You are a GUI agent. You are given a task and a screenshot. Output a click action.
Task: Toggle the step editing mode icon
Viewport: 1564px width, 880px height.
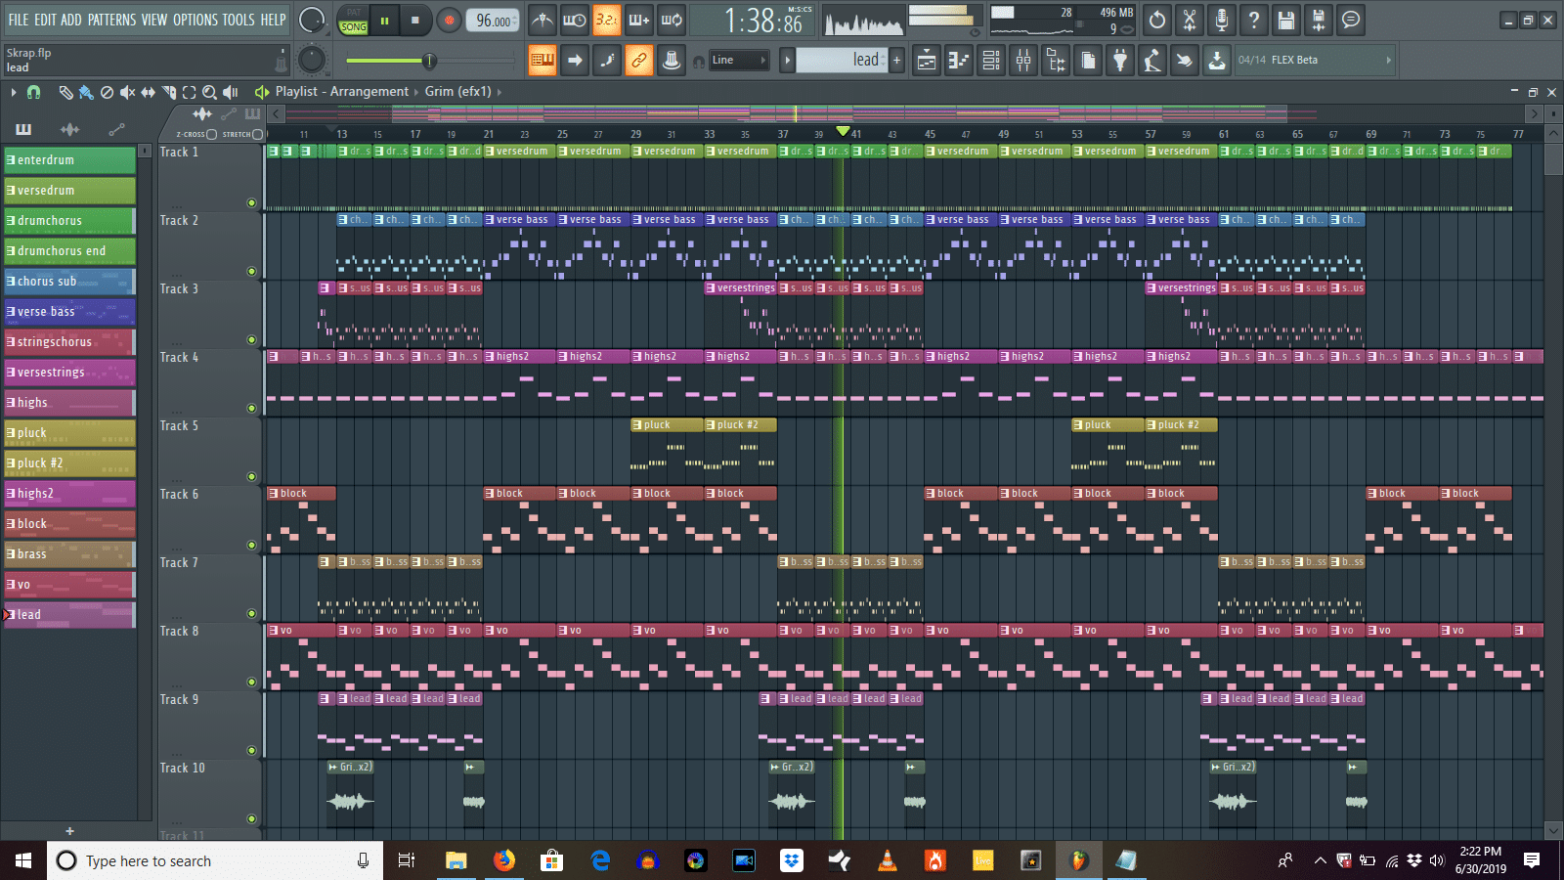607,61
